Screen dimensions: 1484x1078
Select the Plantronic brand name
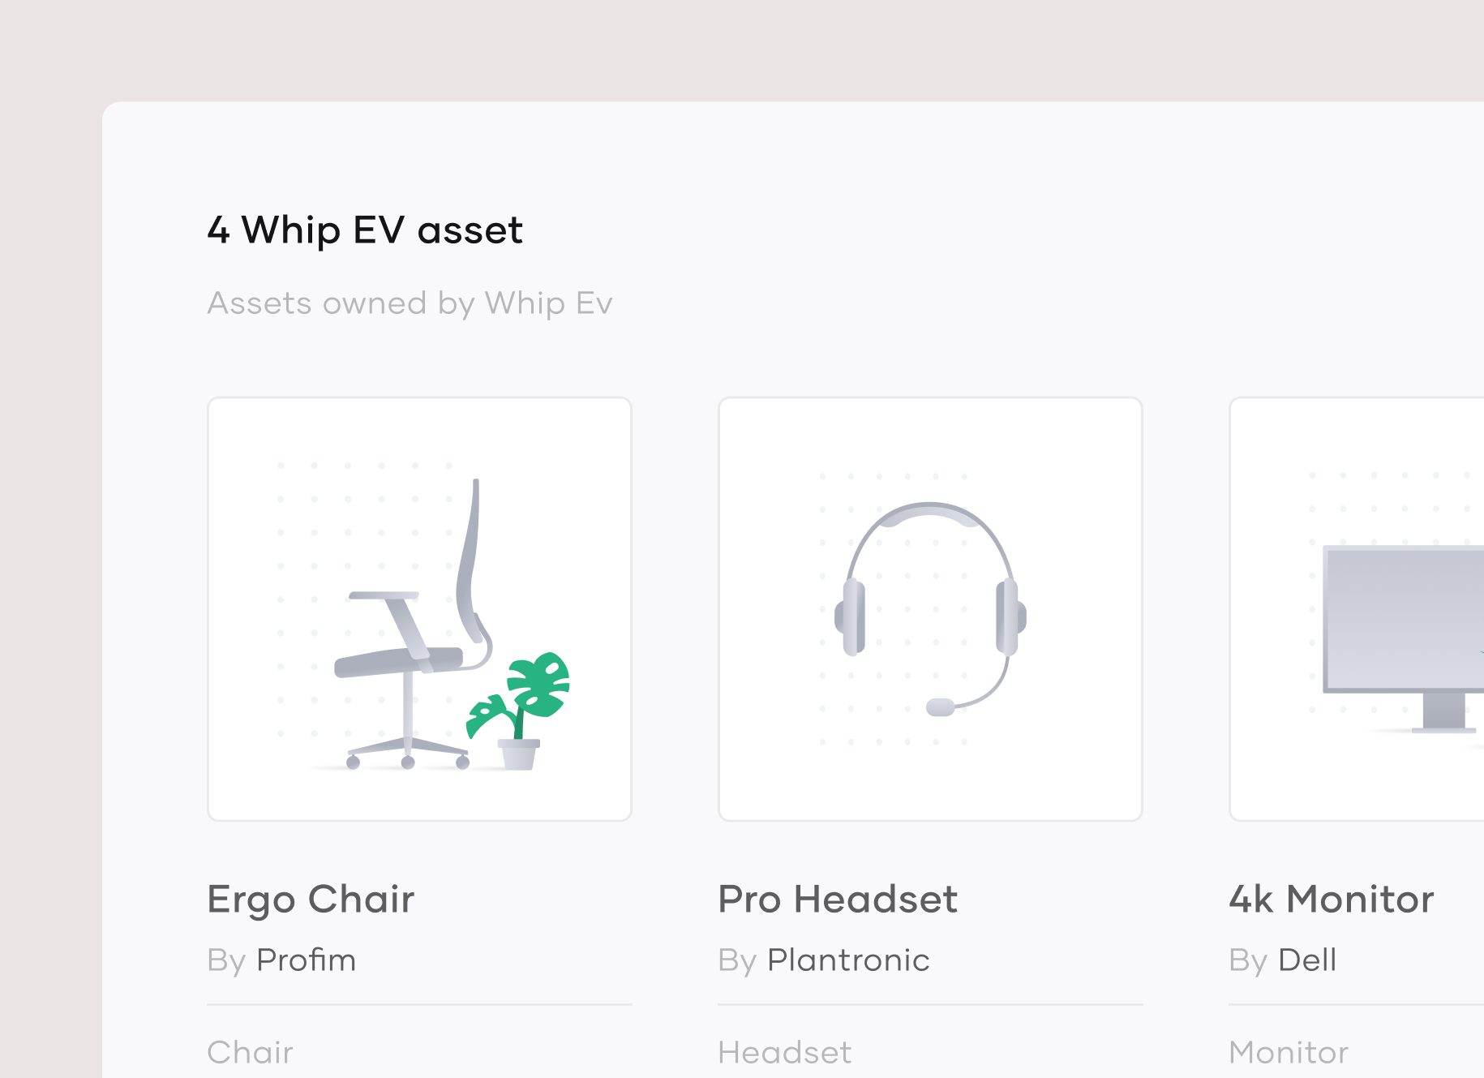pyautogui.click(x=848, y=960)
